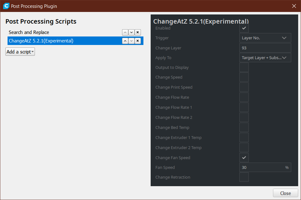Click the Output to Display label
Viewport: 301px width, 200px height.
pos(172,67)
